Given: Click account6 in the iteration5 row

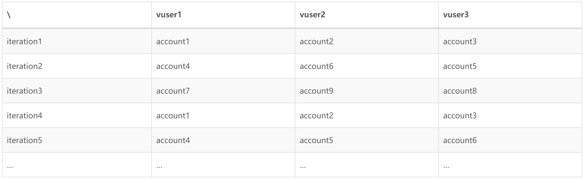Looking at the screenshot, I should pyautogui.click(x=460, y=140).
